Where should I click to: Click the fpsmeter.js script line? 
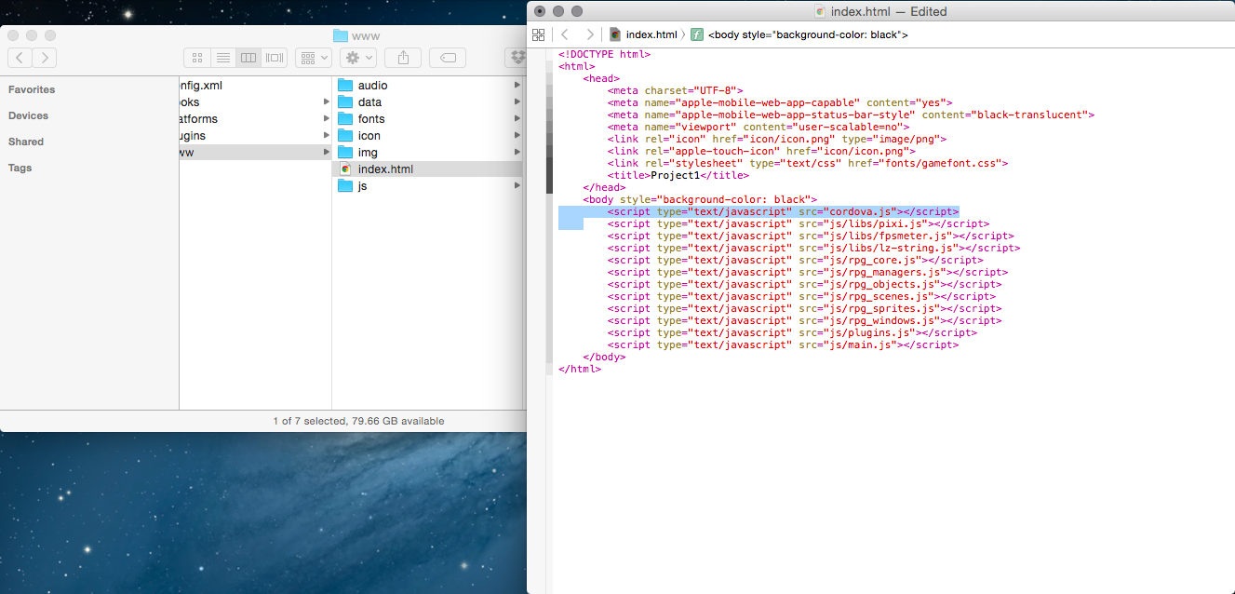811,236
